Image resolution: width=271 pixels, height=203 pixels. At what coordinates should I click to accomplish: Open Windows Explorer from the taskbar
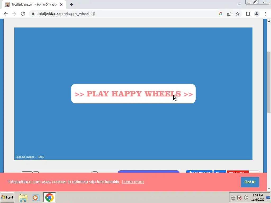tap(23, 197)
